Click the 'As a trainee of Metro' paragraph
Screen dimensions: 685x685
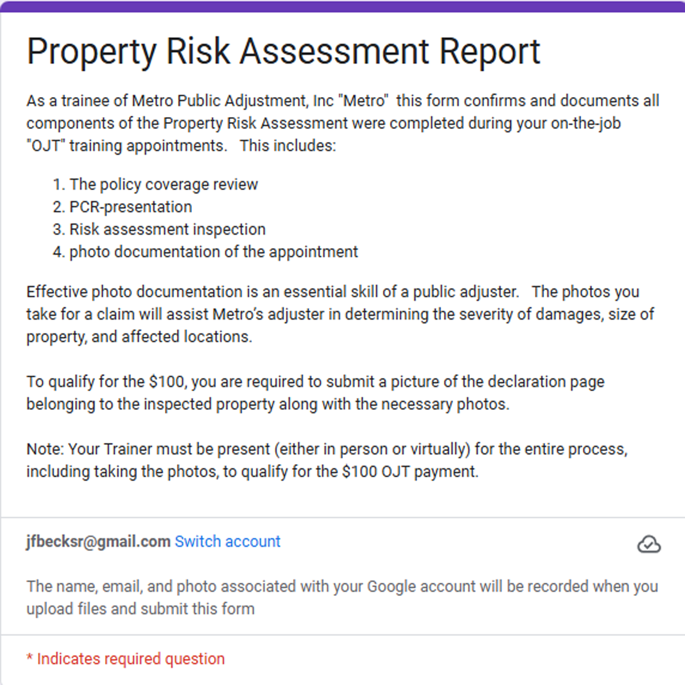click(x=342, y=123)
